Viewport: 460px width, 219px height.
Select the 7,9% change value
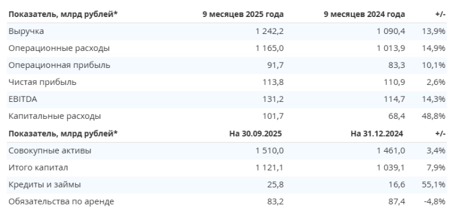[x=436, y=167]
